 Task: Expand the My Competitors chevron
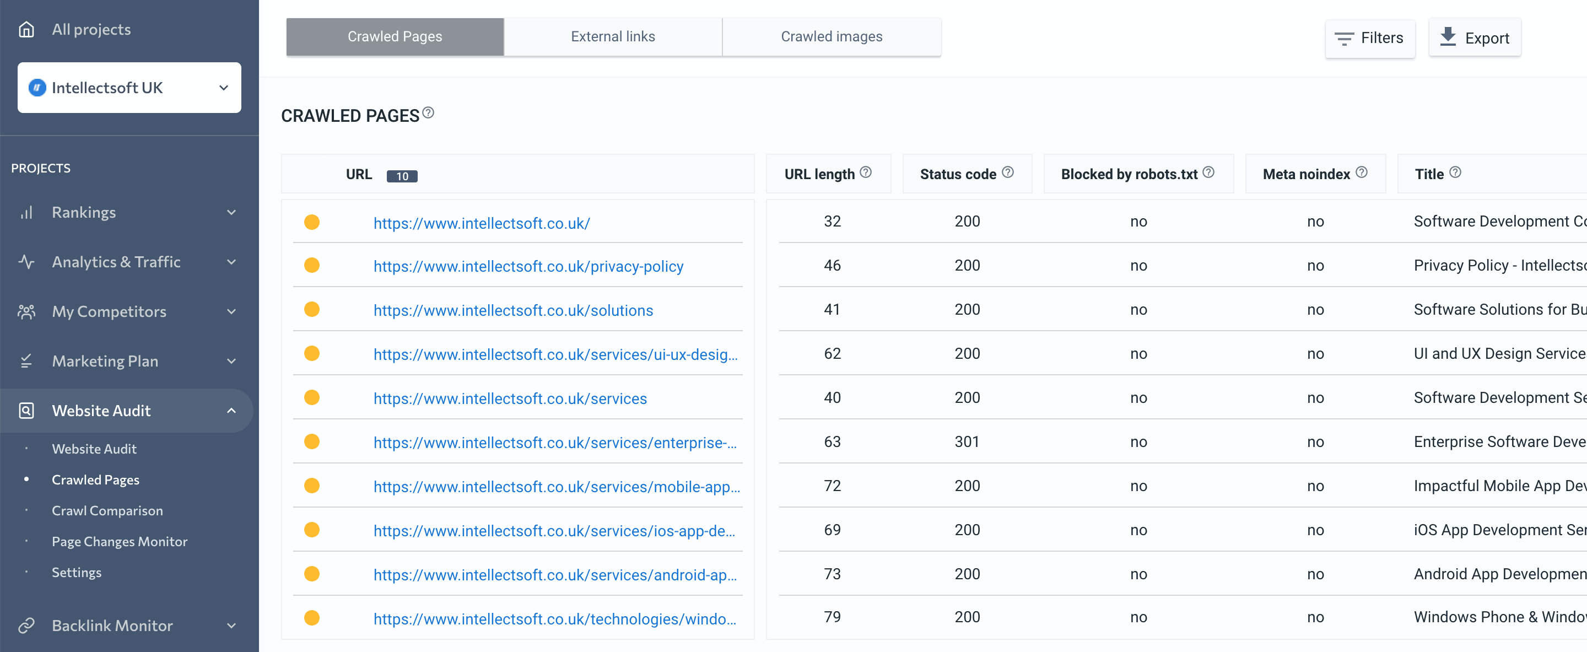pyautogui.click(x=231, y=312)
